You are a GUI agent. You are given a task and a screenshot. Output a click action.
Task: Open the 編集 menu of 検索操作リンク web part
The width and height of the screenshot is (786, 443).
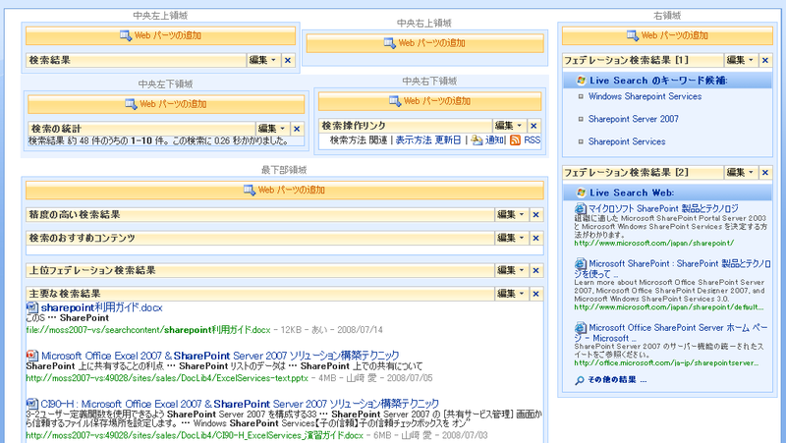point(508,126)
